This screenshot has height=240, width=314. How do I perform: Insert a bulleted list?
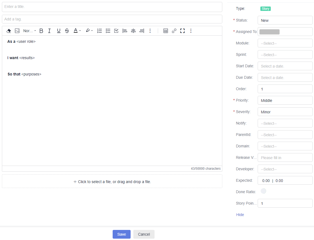pos(108,31)
